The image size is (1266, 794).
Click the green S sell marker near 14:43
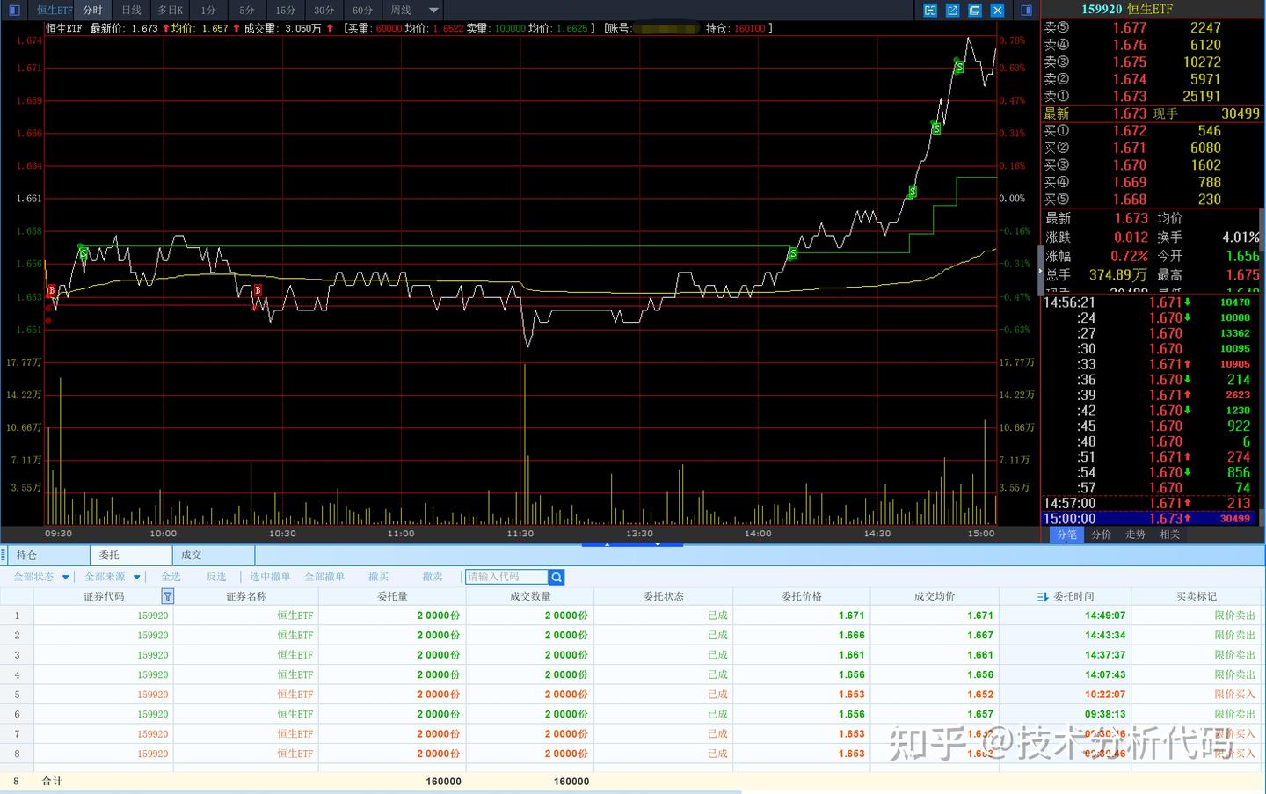[x=936, y=128]
